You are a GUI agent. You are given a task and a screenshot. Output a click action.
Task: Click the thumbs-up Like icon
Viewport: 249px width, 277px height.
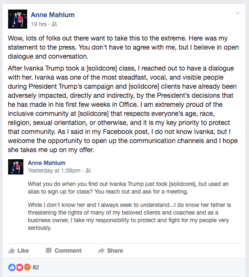[11, 250]
